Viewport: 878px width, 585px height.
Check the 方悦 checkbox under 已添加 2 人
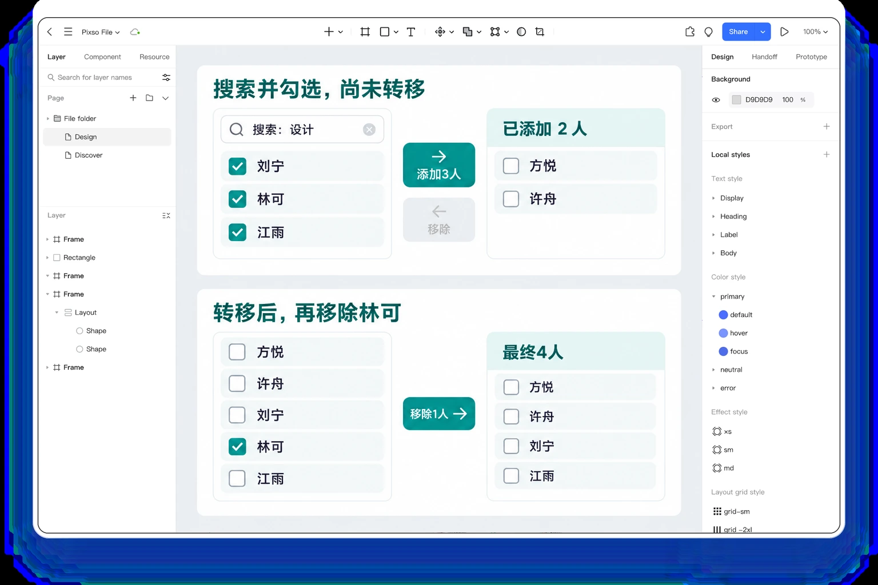coord(511,166)
